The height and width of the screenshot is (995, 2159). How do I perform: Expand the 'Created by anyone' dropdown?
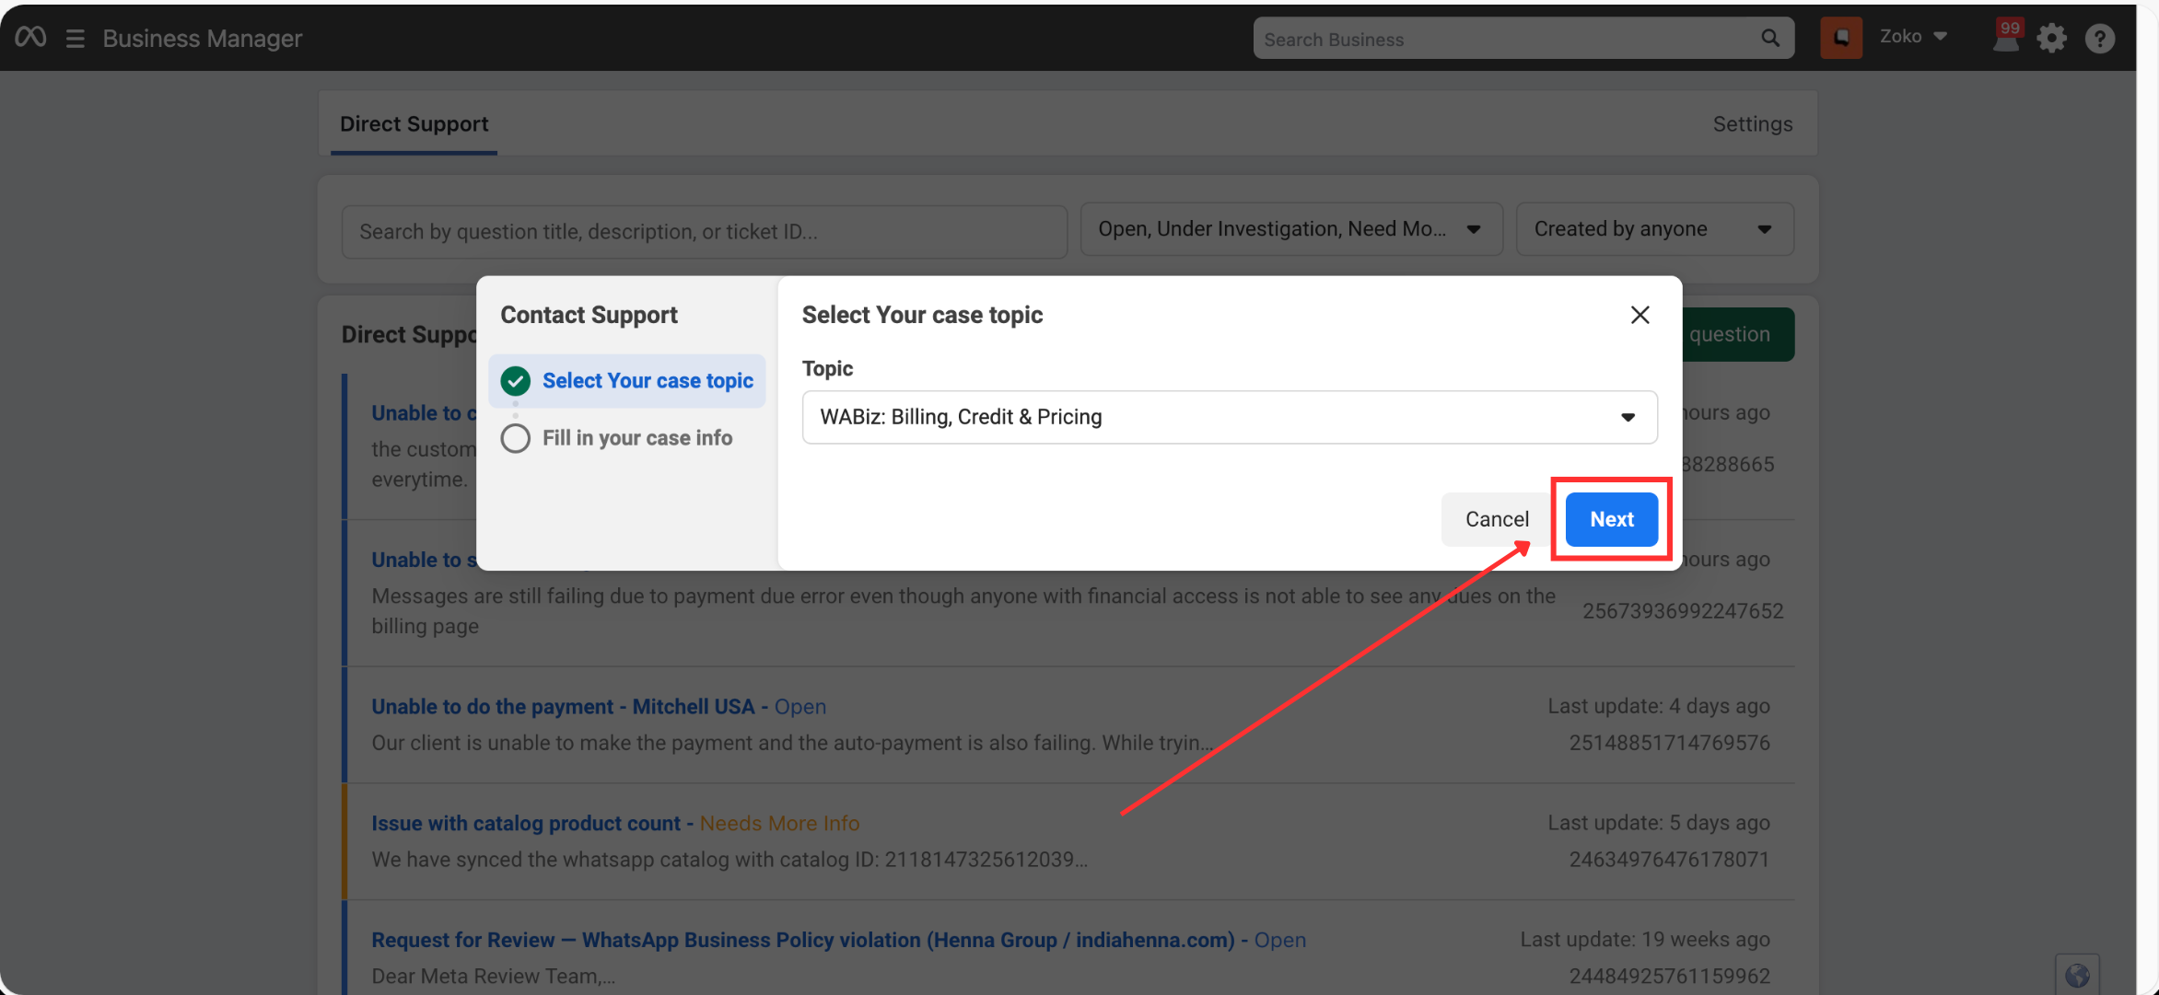pyautogui.click(x=1653, y=229)
